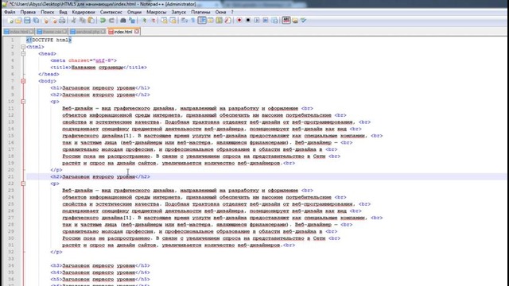Screen dimensions: 509x286
Task: Toggle show all characters (pilcrow) icon
Action: [192, 21]
